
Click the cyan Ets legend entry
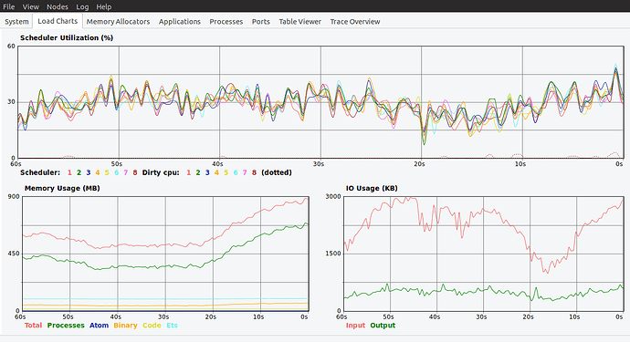(x=172, y=326)
